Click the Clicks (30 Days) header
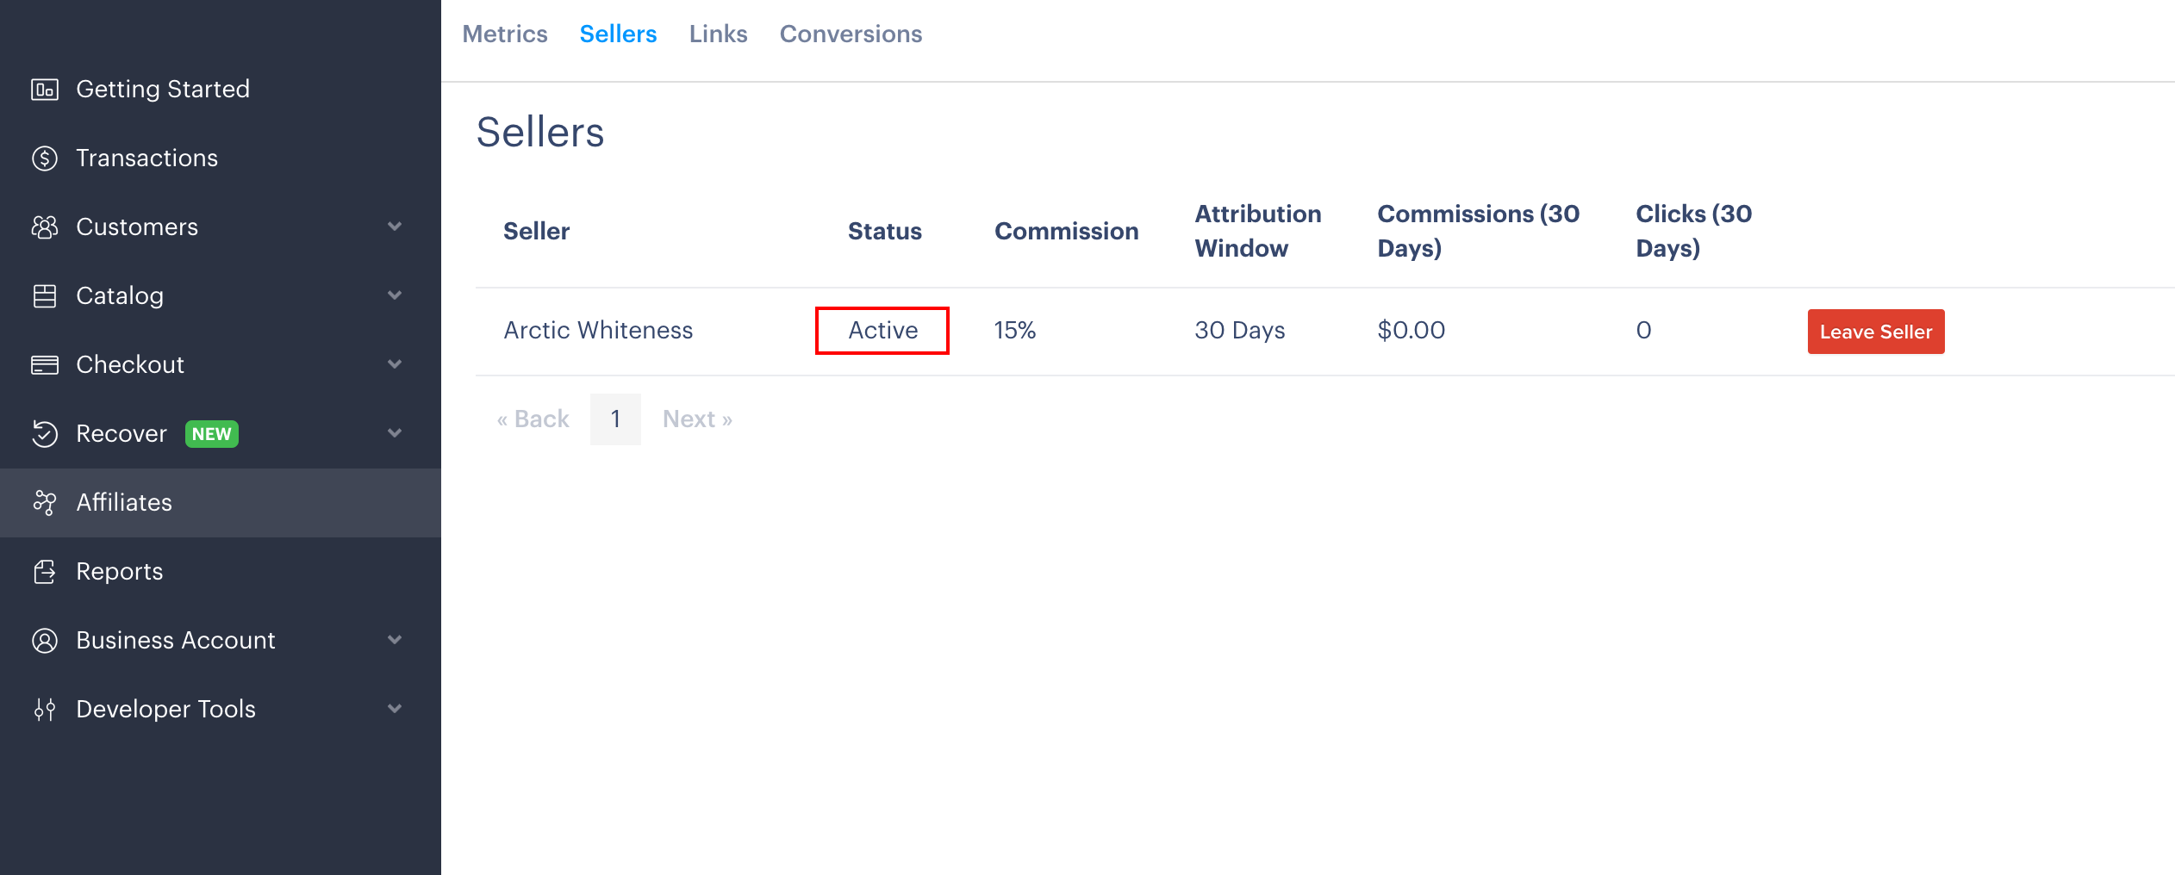The width and height of the screenshot is (2175, 875). tap(1694, 231)
